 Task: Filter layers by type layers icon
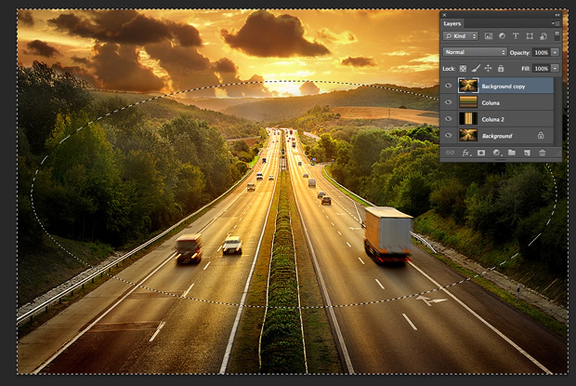[x=515, y=36]
